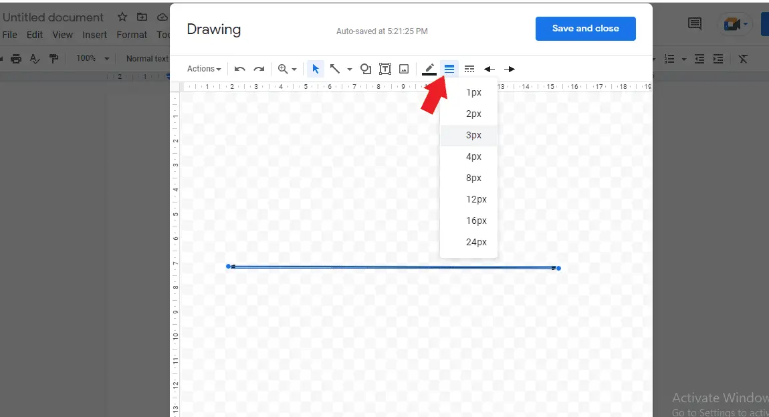Open the zoom dropdown in the Drawing toolbar
This screenshot has width=769, height=417.
point(286,68)
